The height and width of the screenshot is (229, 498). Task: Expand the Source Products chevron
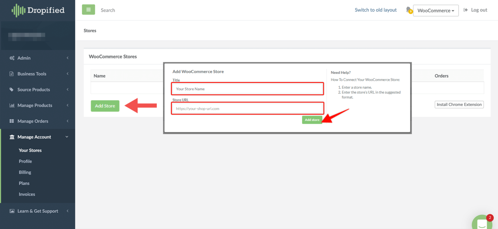click(67, 90)
